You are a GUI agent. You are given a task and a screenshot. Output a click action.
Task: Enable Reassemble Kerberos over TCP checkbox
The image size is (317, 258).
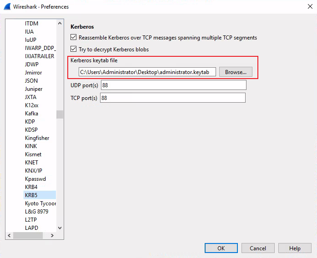74,38
